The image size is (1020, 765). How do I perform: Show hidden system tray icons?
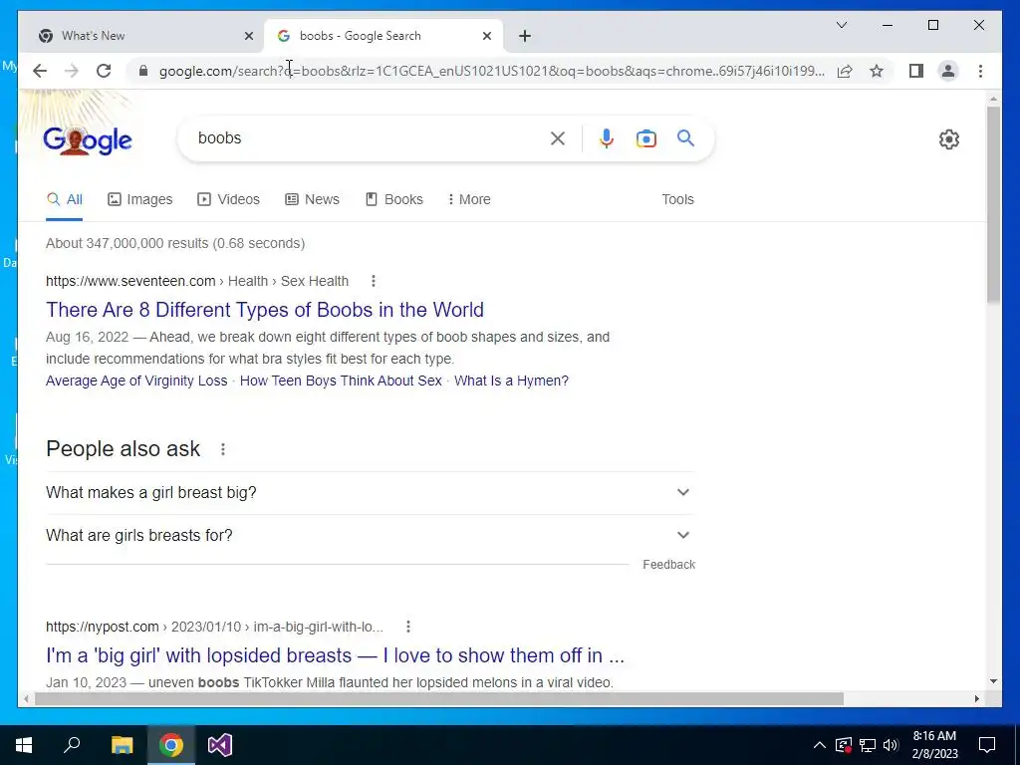point(820,745)
